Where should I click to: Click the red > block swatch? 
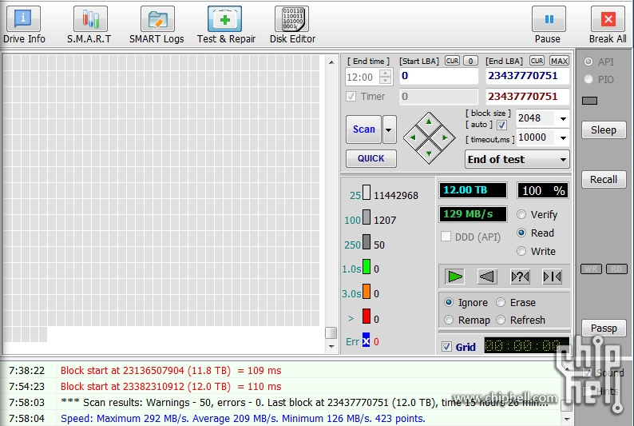366,316
